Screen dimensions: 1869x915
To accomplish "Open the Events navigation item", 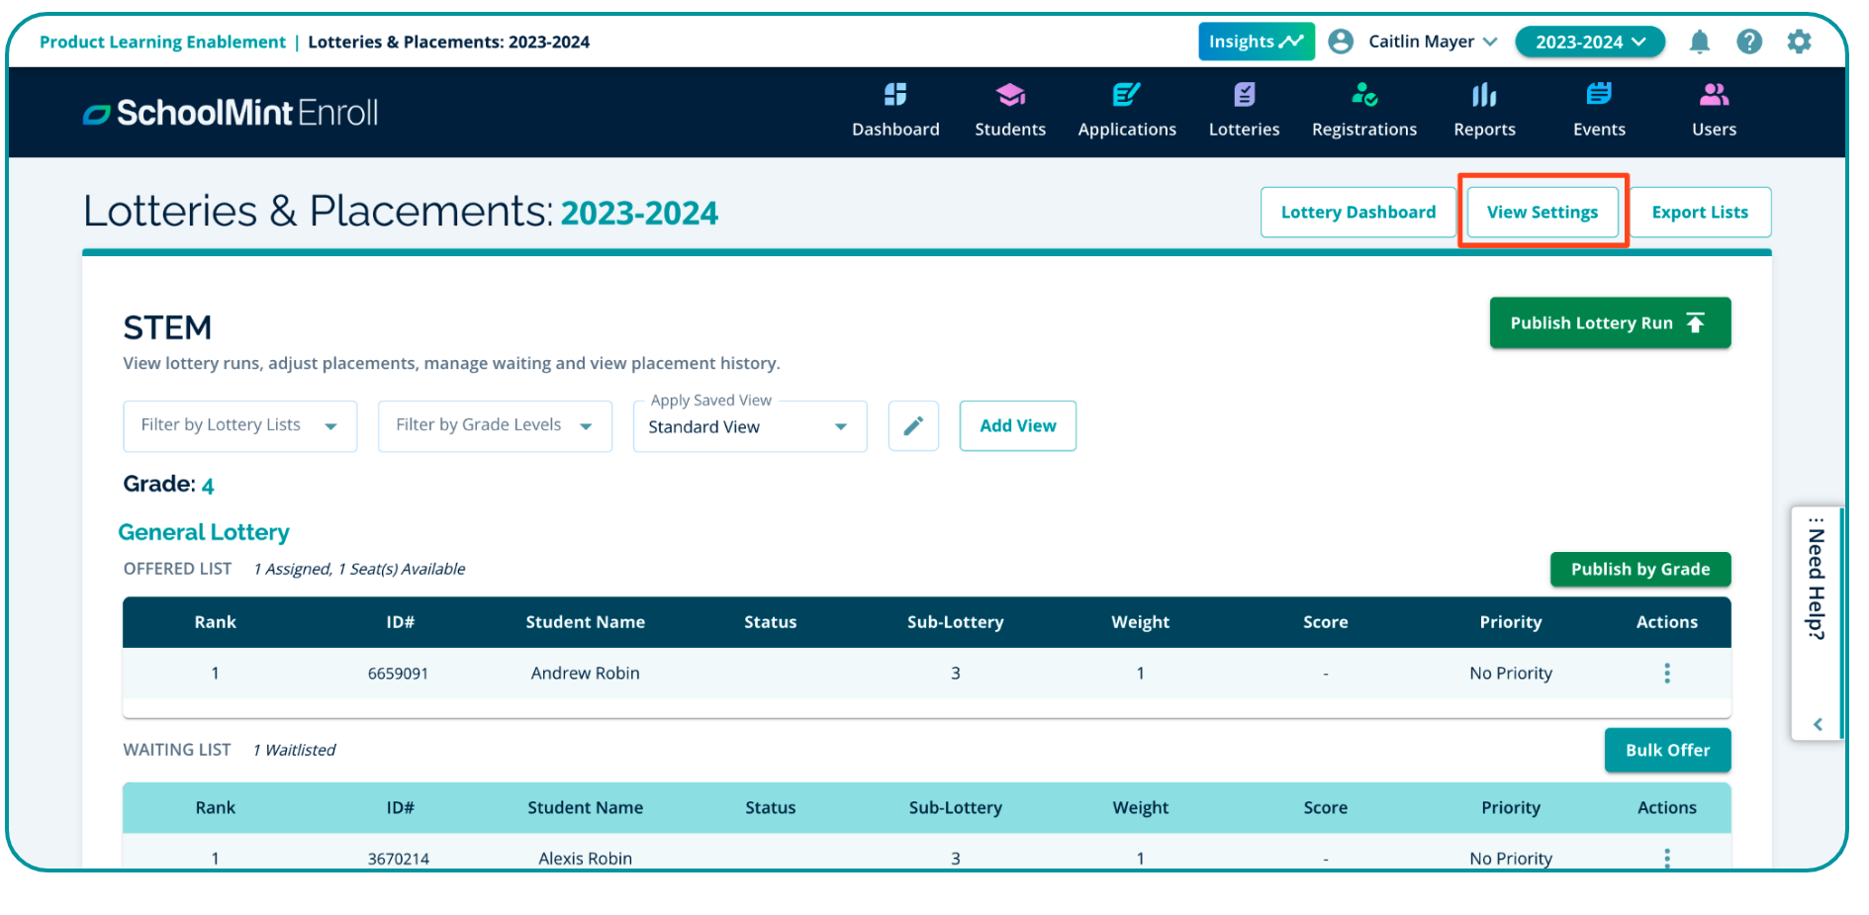I will [x=1598, y=110].
